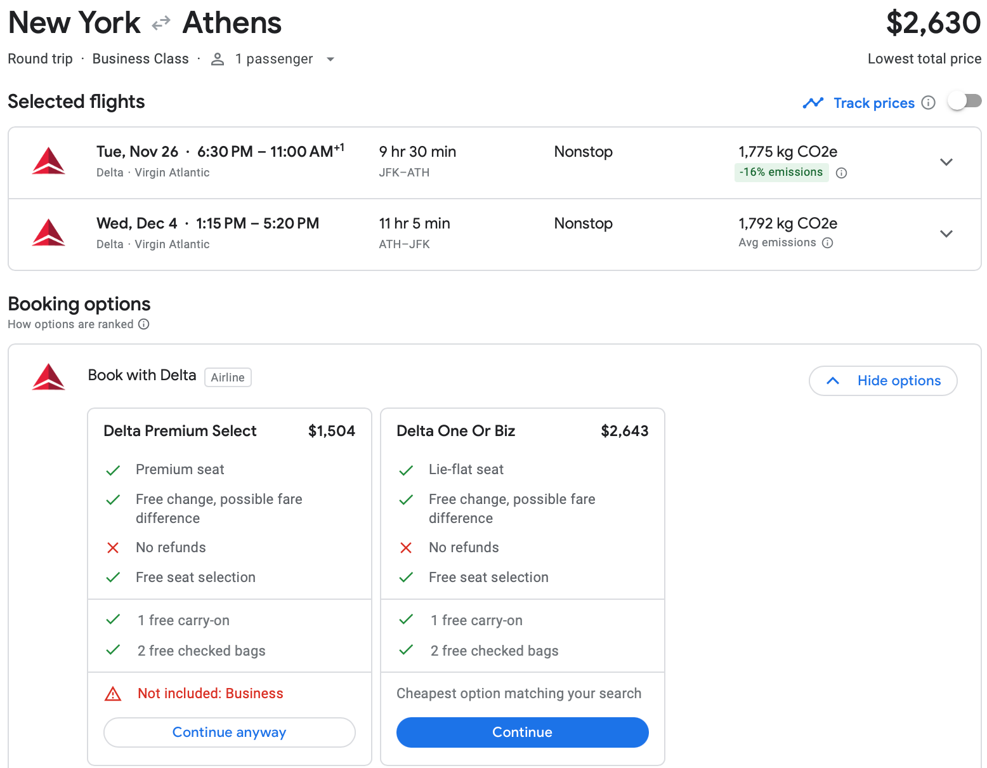Click the red X beside No refunds in Premium Select
Image resolution: width=987 pixels, height=768 pixels.
point(113,548)
